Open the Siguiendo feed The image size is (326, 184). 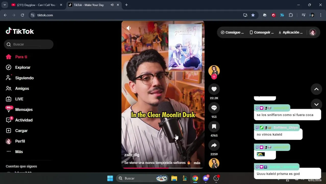[x=20, y=78]
